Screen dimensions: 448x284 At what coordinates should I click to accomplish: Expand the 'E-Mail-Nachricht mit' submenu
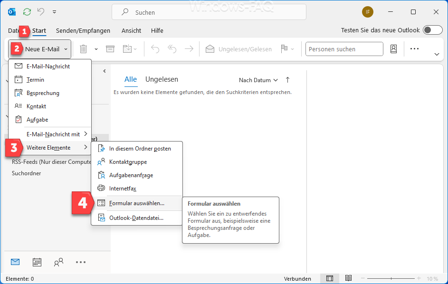pos(50,134)
